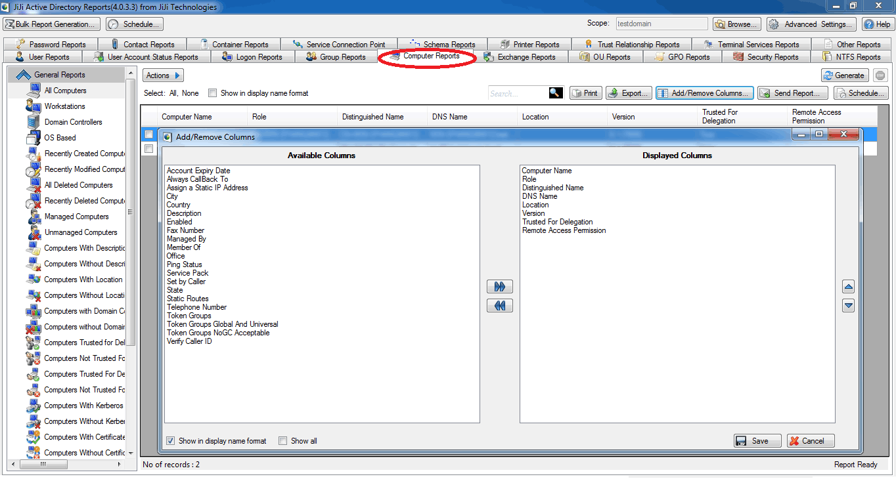This screenshot has height=504, width=896.
Task: Click the Select All link
Action: [x=173, y=93]
